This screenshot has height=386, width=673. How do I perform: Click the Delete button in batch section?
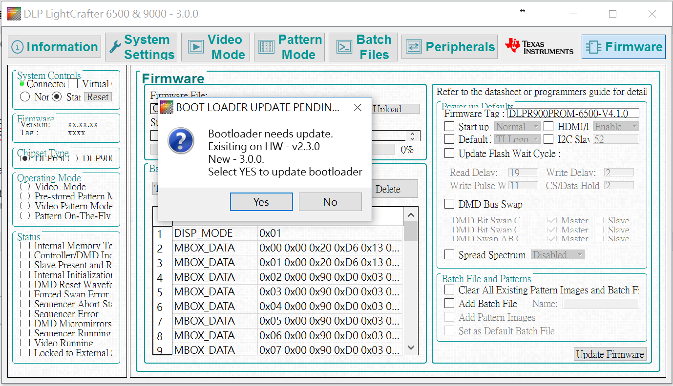[x=394, y=189]
